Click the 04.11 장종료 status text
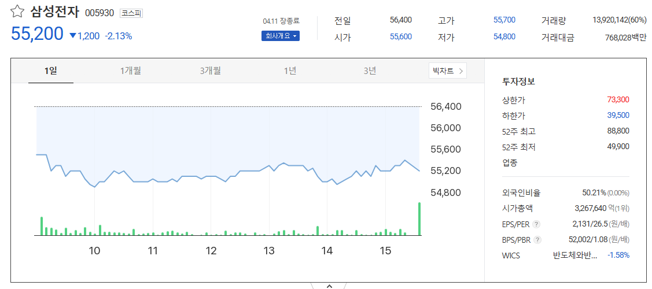 [x=281, y=21]
